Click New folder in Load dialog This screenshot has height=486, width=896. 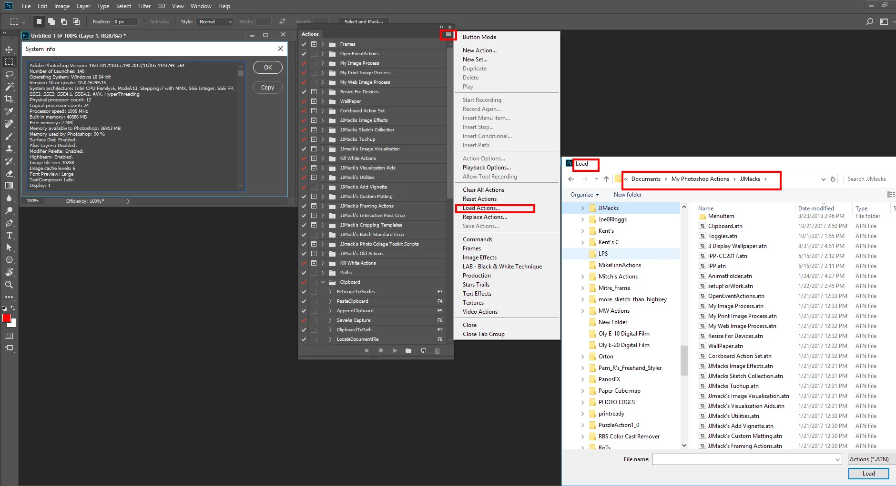click(628, 195)
